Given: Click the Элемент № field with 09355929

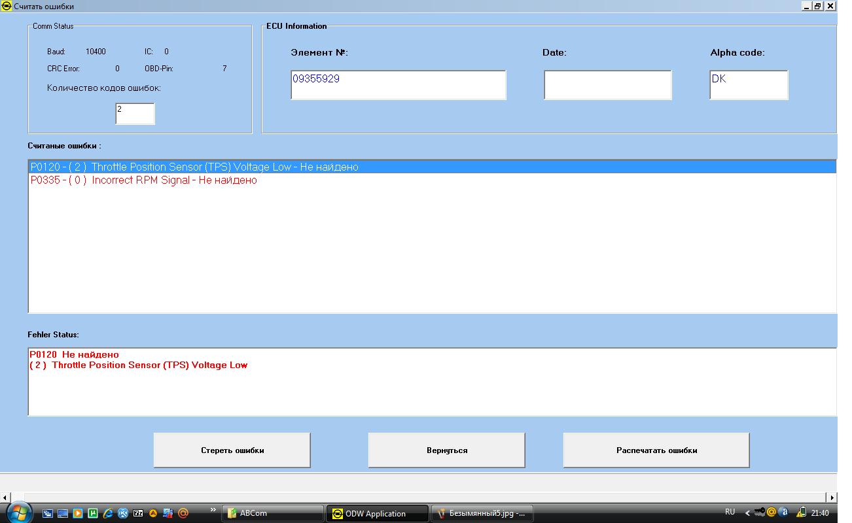Looking at the screenshot, I should [x=398, y=85].
